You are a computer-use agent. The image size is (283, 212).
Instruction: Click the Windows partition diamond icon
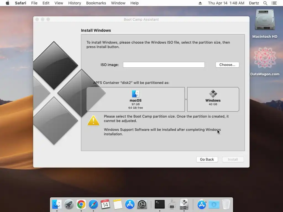click(213, 94)
